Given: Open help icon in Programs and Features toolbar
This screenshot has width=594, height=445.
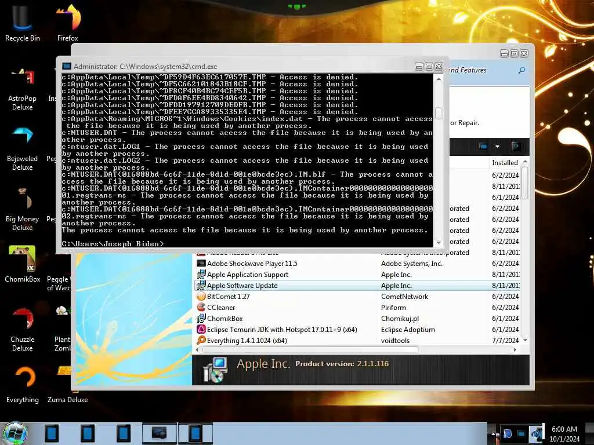Looking at the screenshot, I should [515, 147].
